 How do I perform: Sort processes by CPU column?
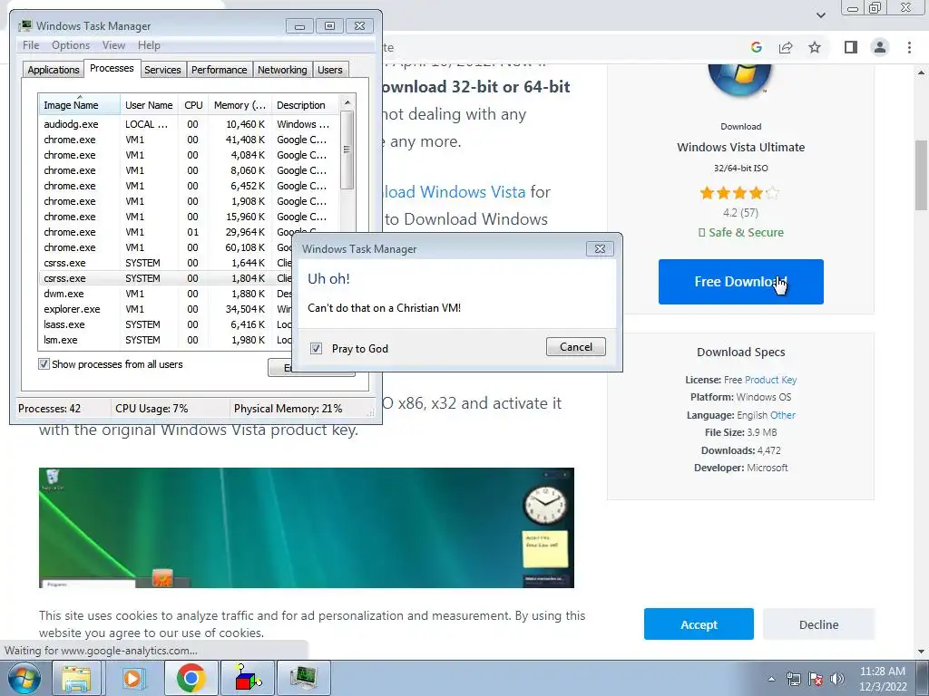(x=193, y=105)
